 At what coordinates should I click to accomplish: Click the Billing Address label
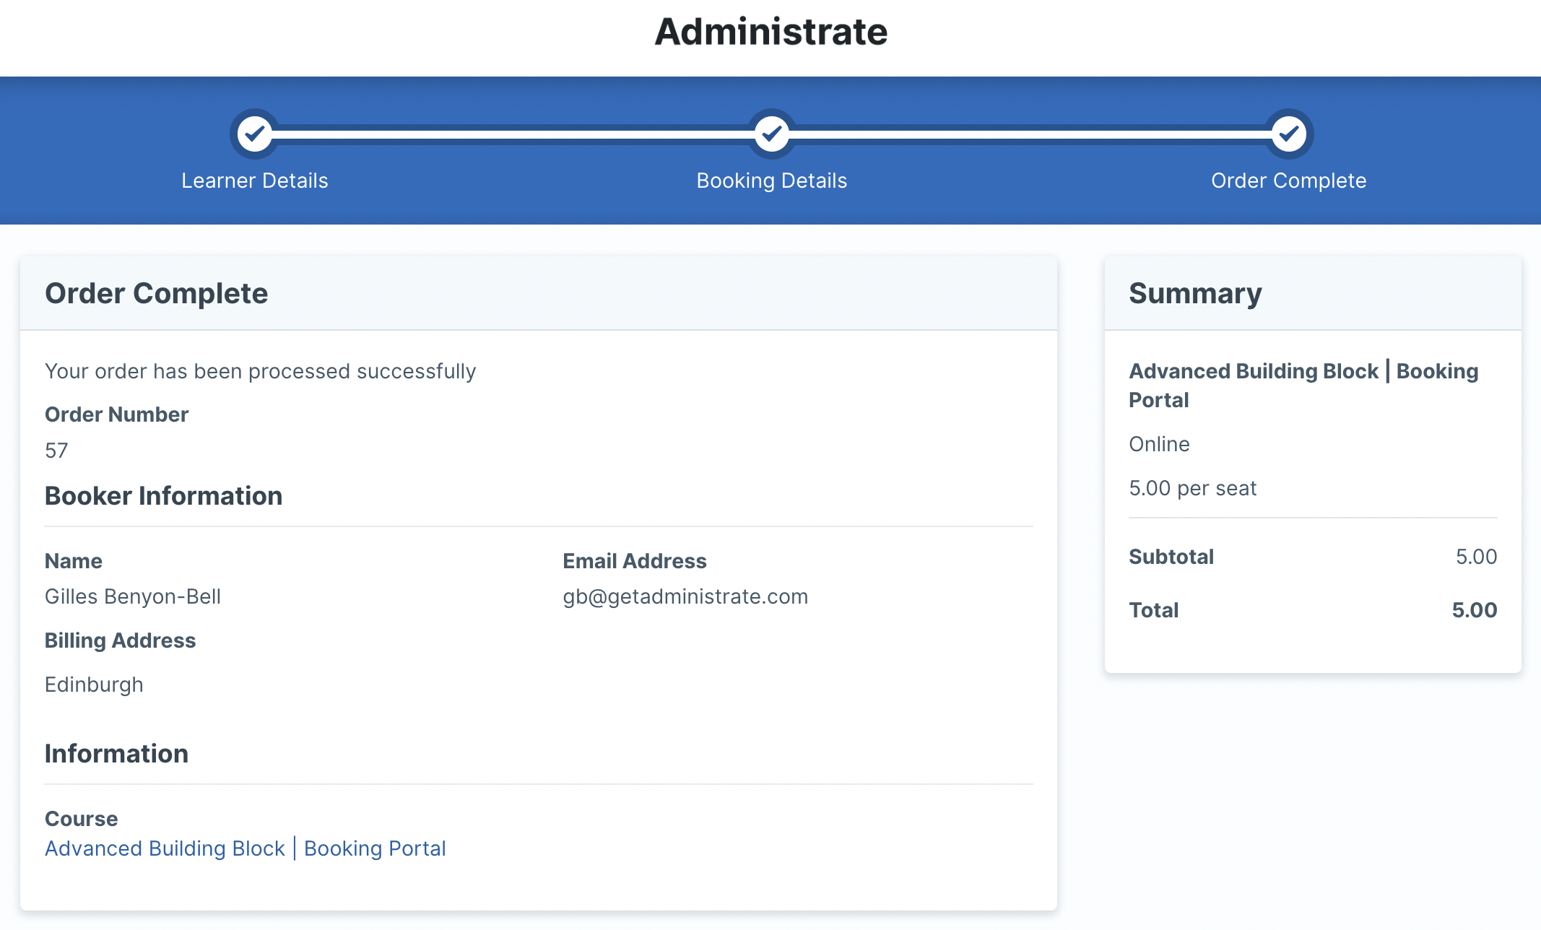[x=121, y=640]
